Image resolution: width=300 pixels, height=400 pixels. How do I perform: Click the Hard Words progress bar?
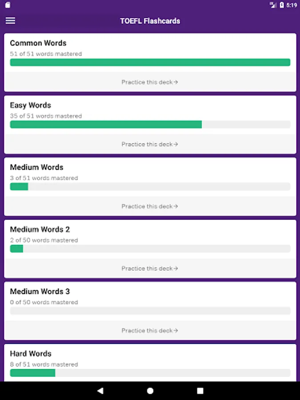[150, 373]
